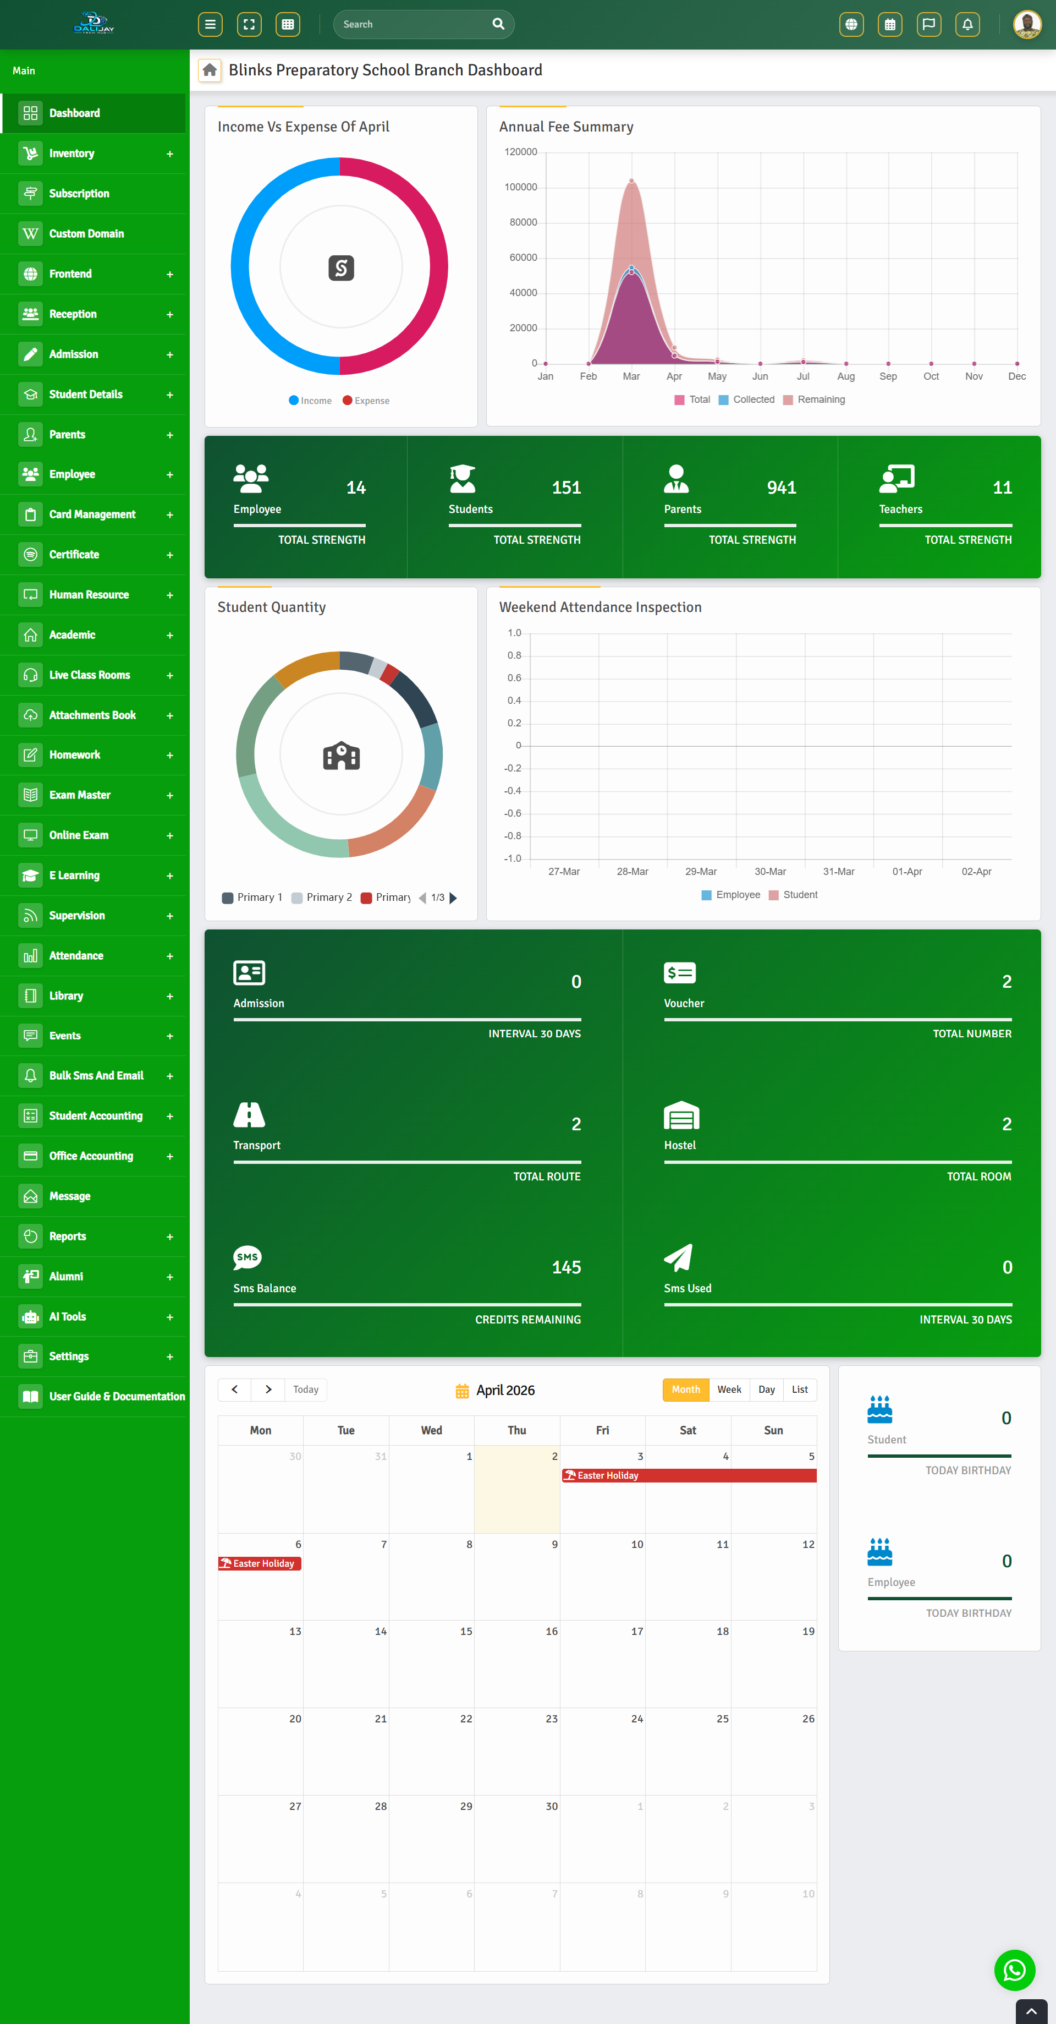Screen dimensions: 1056x2024
Task: Click the Today calendar button
Action: coord(305,1389)
